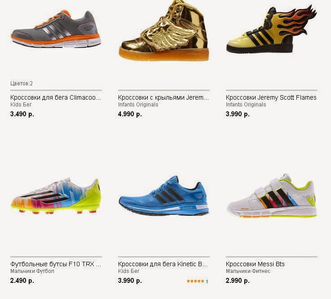The width and height of the screenshot is (331, 299).
Task: Open the grey-orange Climacool running shoe image
Action: (56, 29)
